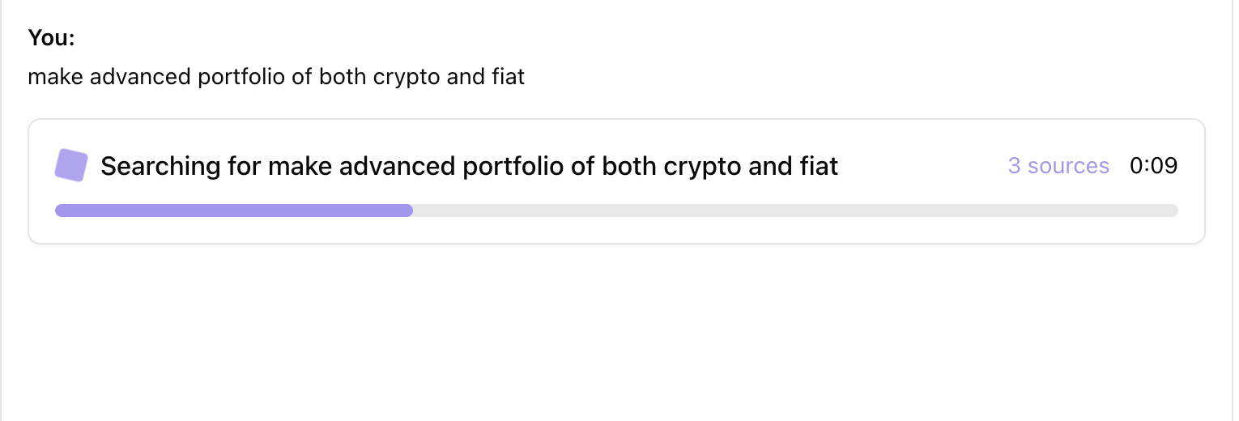
Task: Click the far right end of the progress track
Action: tap(1173, 210)
